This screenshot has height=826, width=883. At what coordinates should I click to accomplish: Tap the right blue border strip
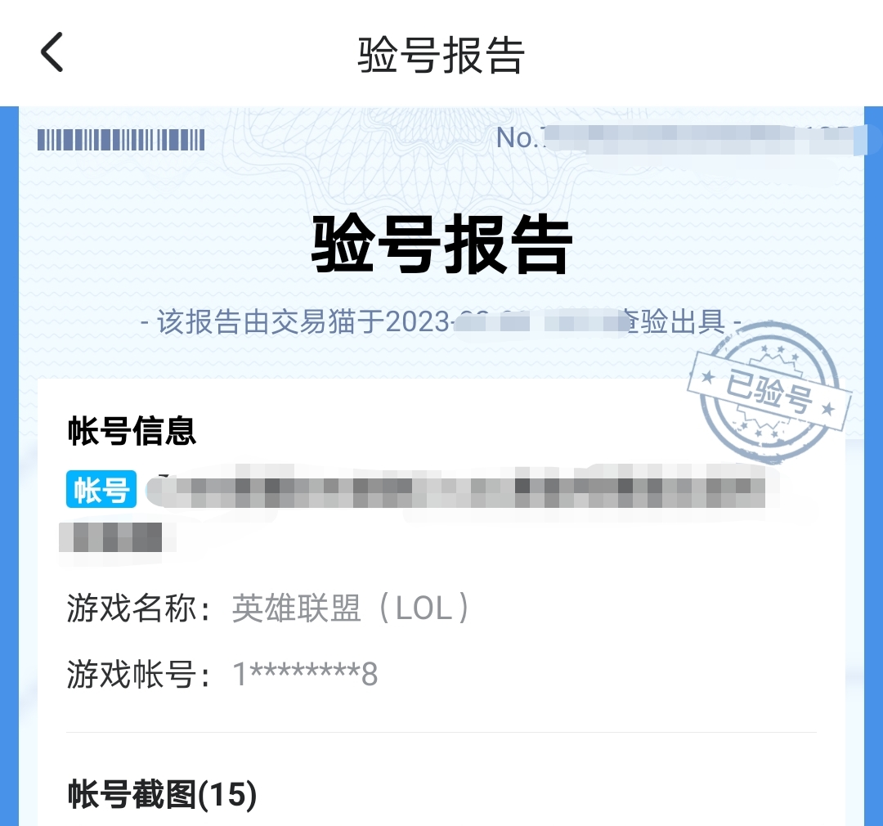coord(873,466)
